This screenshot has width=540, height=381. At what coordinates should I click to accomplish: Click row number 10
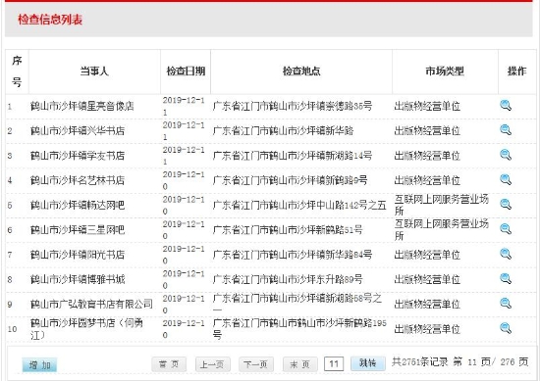(x=12, y=329)
